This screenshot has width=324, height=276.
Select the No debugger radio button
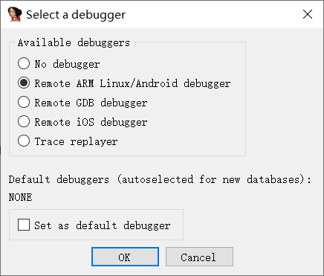pos(24,63)
